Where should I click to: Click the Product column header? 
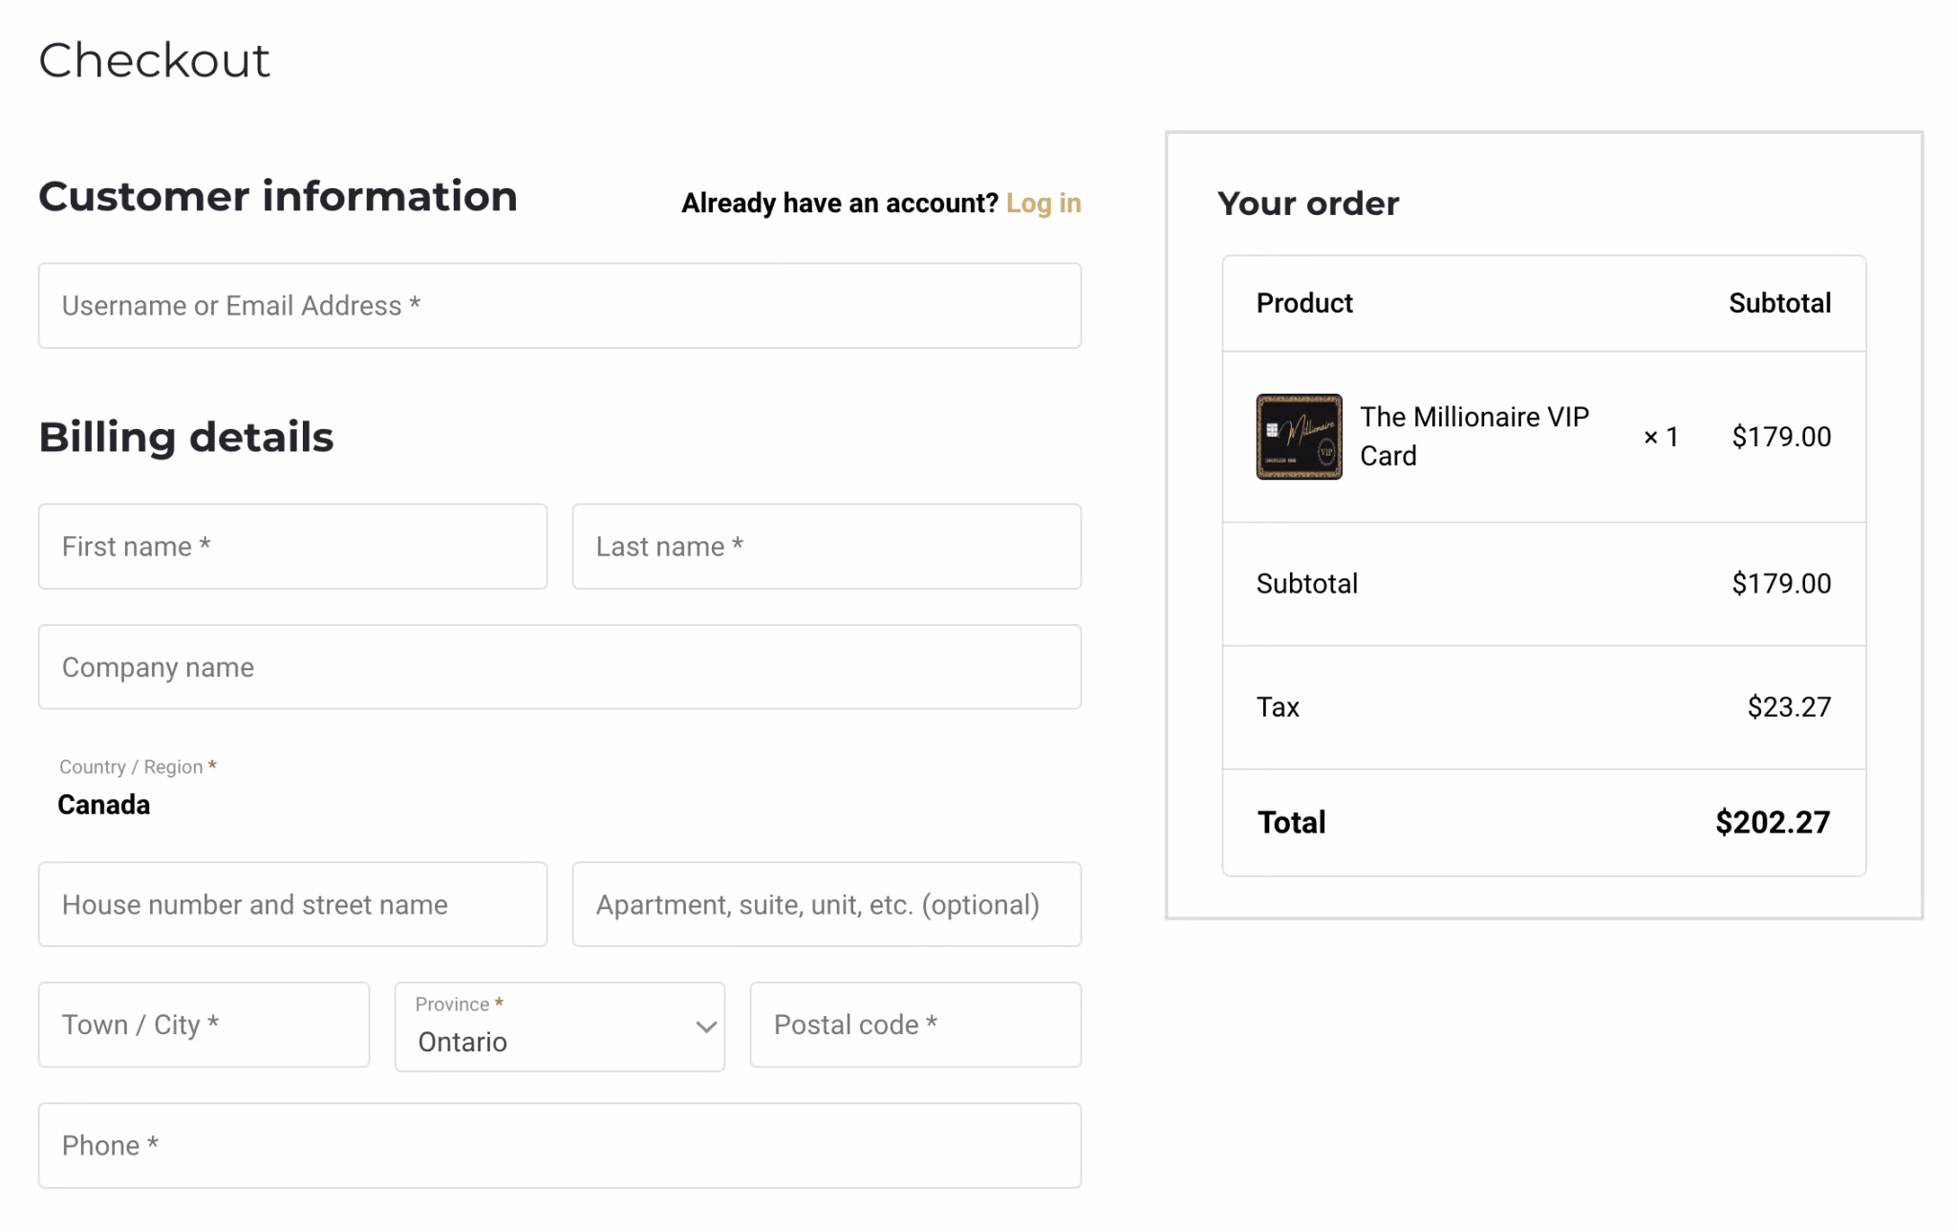pyautogui.click(x=1304, y=303)
